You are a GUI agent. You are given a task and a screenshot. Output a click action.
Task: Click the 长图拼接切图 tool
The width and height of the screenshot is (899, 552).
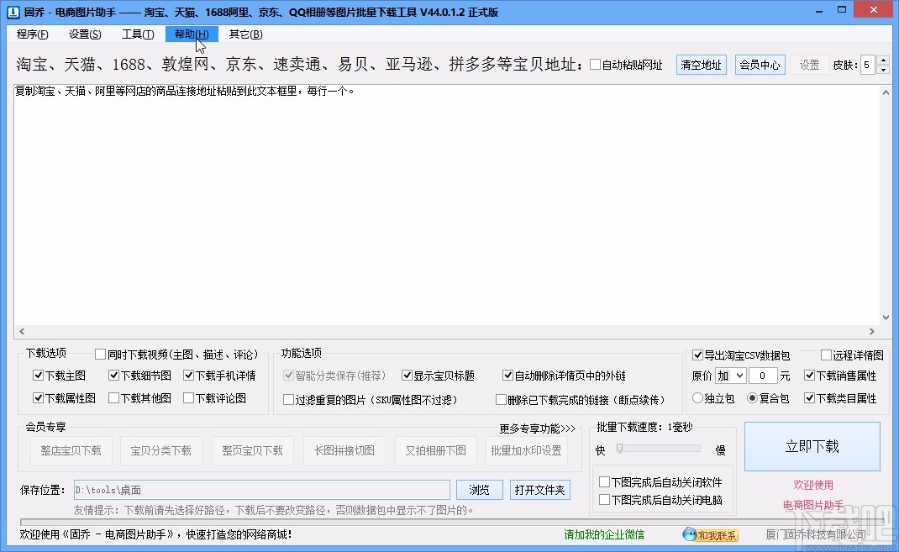click(343, 449)
